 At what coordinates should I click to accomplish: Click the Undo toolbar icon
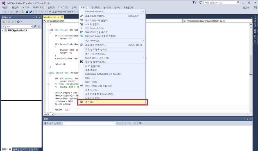click(36, 12)
